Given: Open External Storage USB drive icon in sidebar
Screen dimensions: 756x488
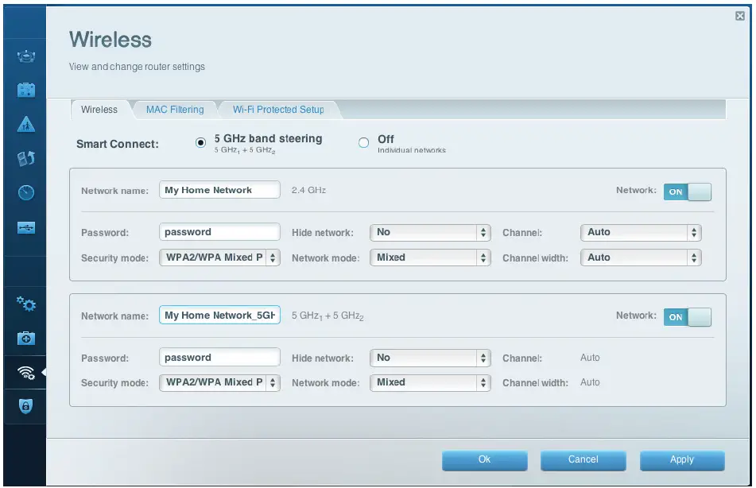Looking at the screenshot, I should point(26,227).
